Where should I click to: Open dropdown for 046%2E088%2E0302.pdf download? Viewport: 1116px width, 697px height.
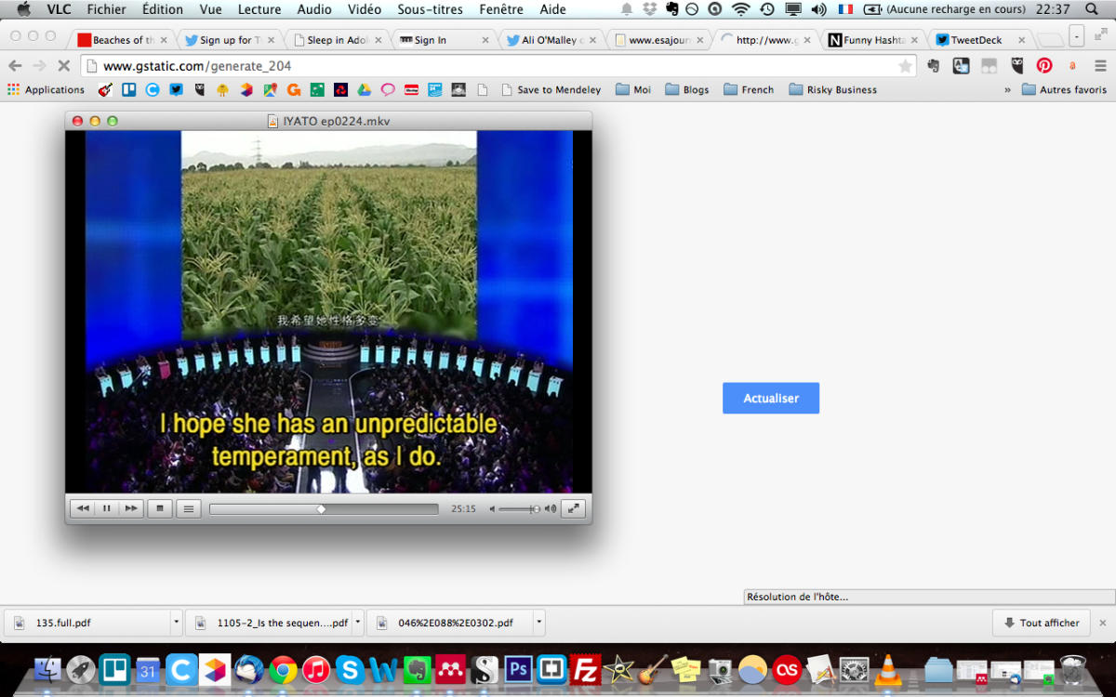click(538, 623)
